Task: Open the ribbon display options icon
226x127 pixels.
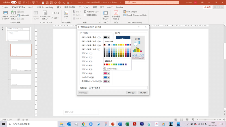Action: [x=202, y=3]
